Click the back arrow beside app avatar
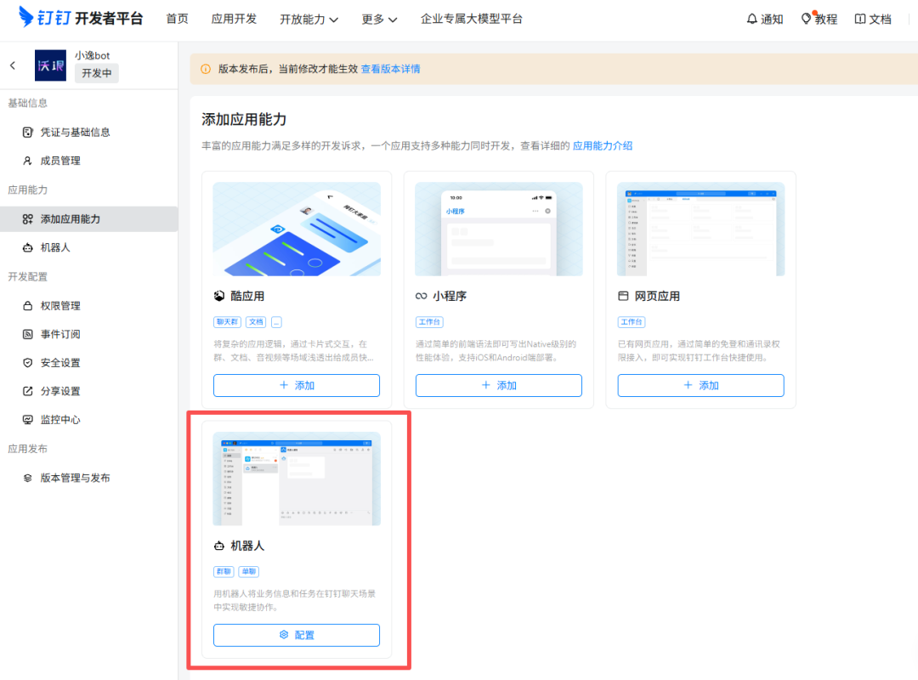 point(13,65)
